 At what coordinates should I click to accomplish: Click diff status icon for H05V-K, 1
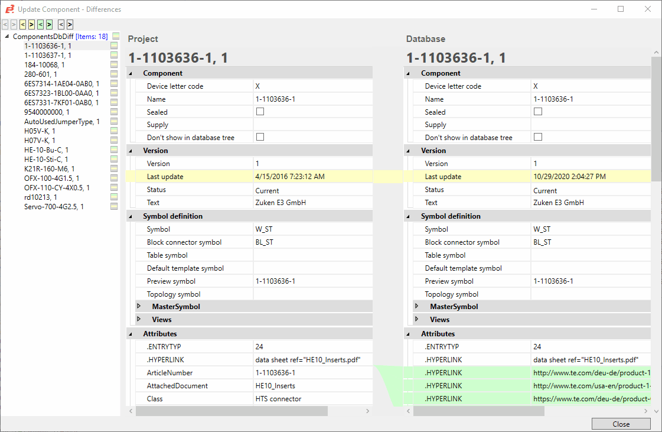114,131
